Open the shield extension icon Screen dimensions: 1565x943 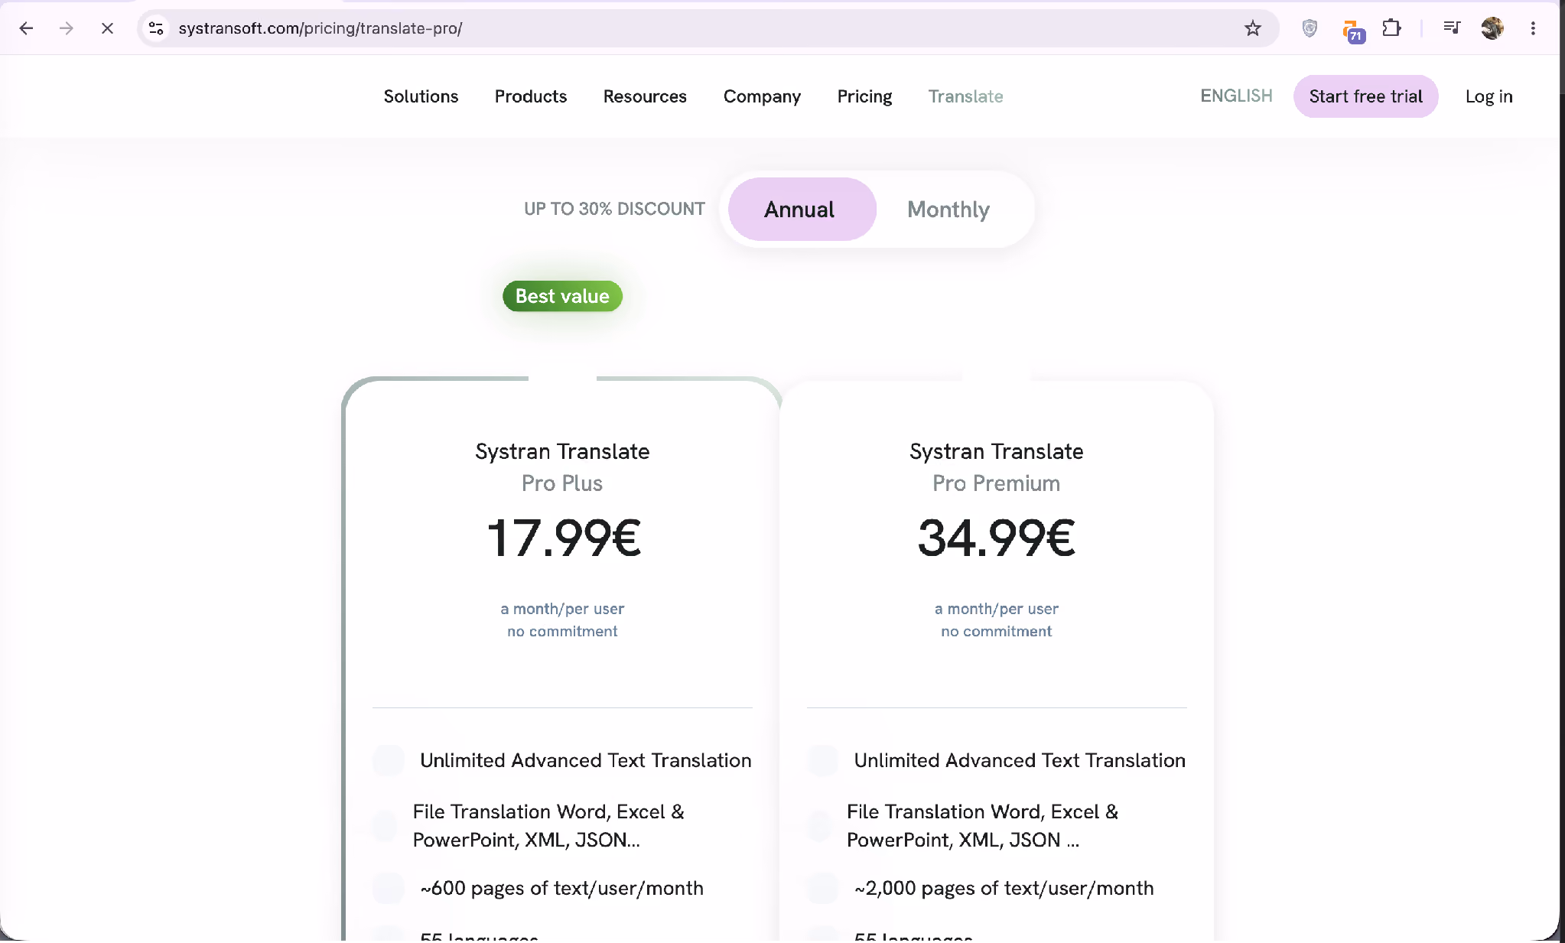click(1310, 28)
